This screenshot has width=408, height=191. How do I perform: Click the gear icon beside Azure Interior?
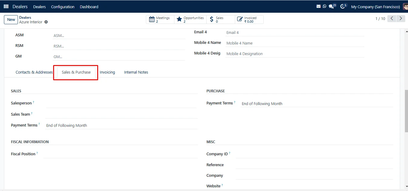(46, 22)
